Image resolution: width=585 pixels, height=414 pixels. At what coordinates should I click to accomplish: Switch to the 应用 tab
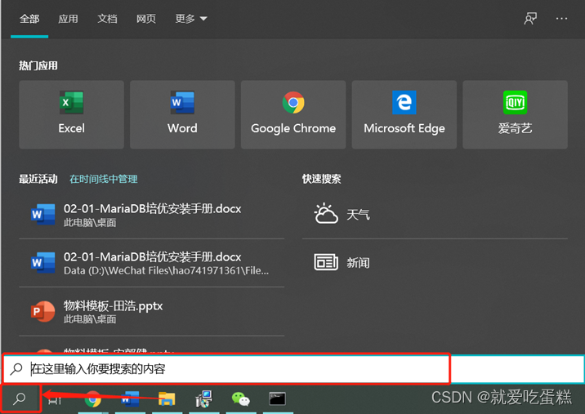click(x=68, y=19)
